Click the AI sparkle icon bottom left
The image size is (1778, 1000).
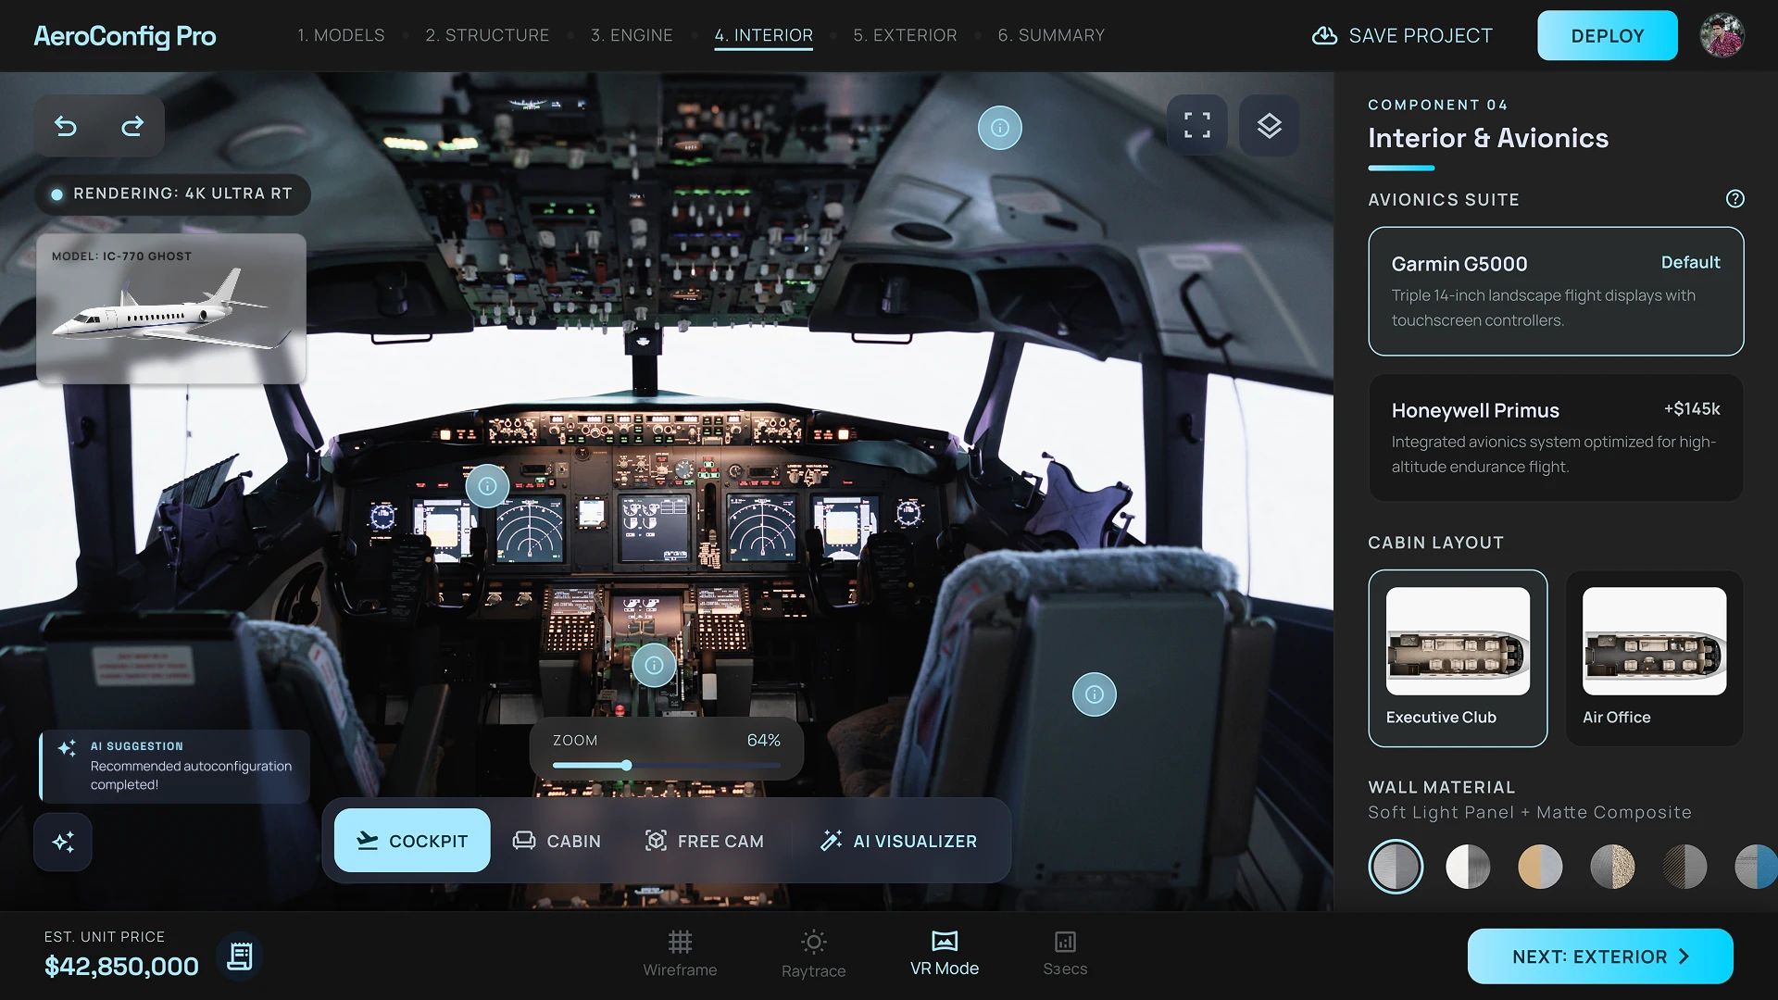click(x=62, y=842)
